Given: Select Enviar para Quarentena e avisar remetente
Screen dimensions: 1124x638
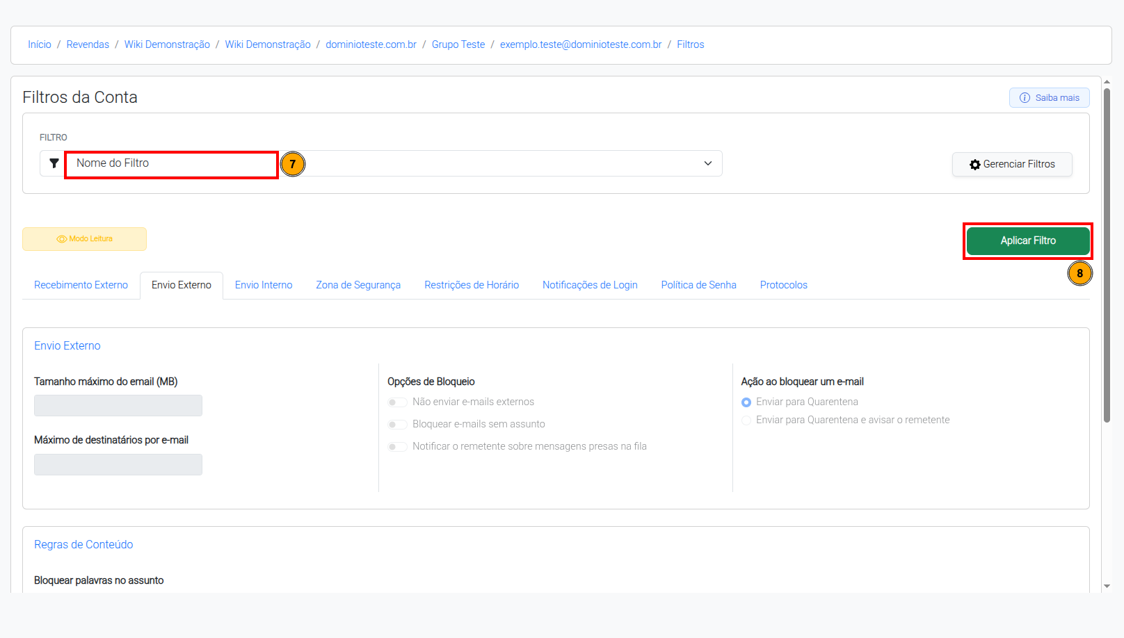Looking at the screenshot, I should tap(746, 420).
